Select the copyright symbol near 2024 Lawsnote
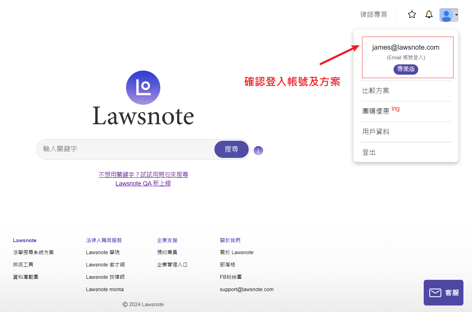472x312 pixels. click(125, 304)
